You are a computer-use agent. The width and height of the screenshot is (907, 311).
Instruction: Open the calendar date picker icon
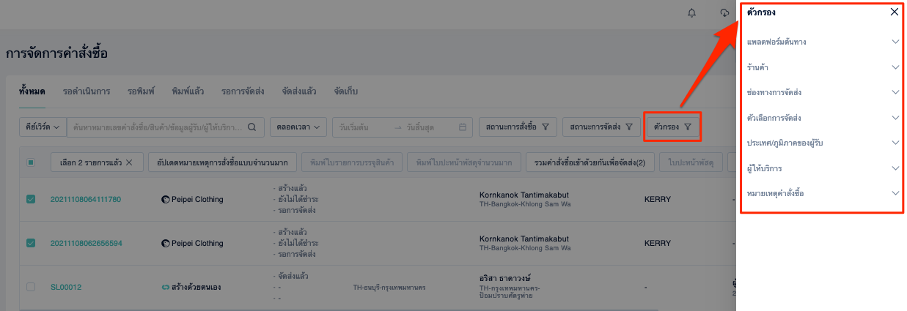(x=463, y=127)
